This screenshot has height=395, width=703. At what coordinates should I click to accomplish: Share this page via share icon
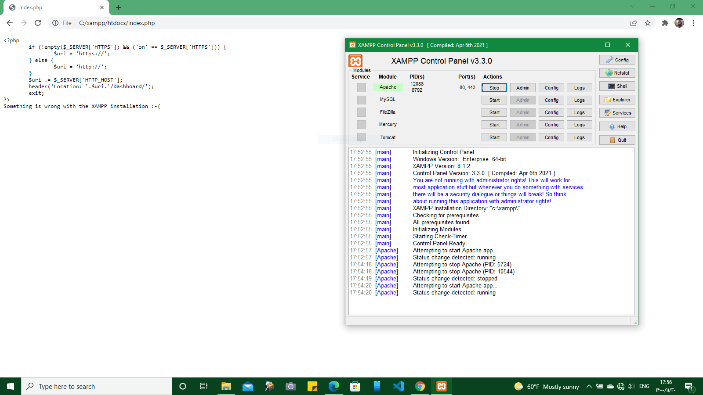click(634, 23)
